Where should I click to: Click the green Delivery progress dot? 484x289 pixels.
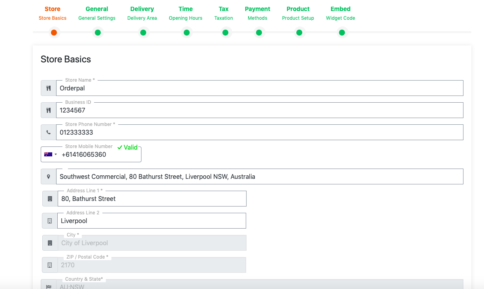click(143, 32)
